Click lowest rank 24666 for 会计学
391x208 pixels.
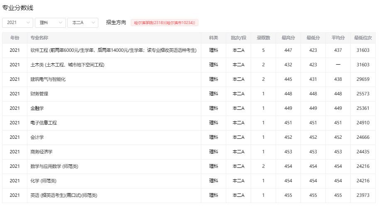(363, 137)
